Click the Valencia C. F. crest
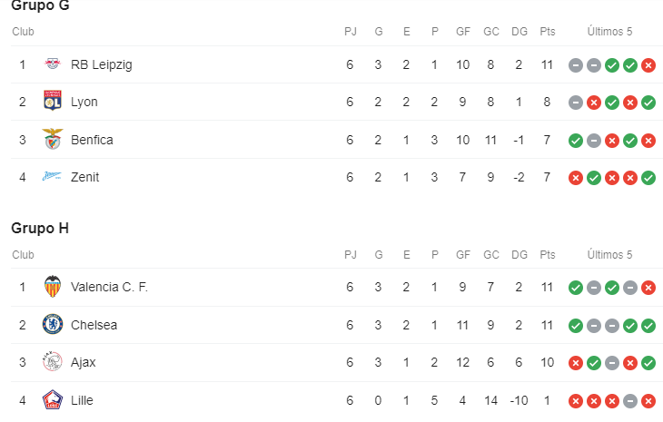The height and width of the screenshot is (422, 663). point(52,287)
